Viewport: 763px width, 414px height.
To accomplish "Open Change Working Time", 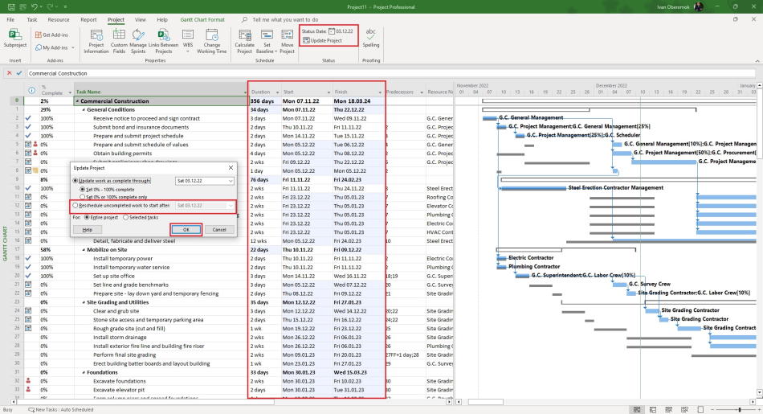I will point(212,41).
